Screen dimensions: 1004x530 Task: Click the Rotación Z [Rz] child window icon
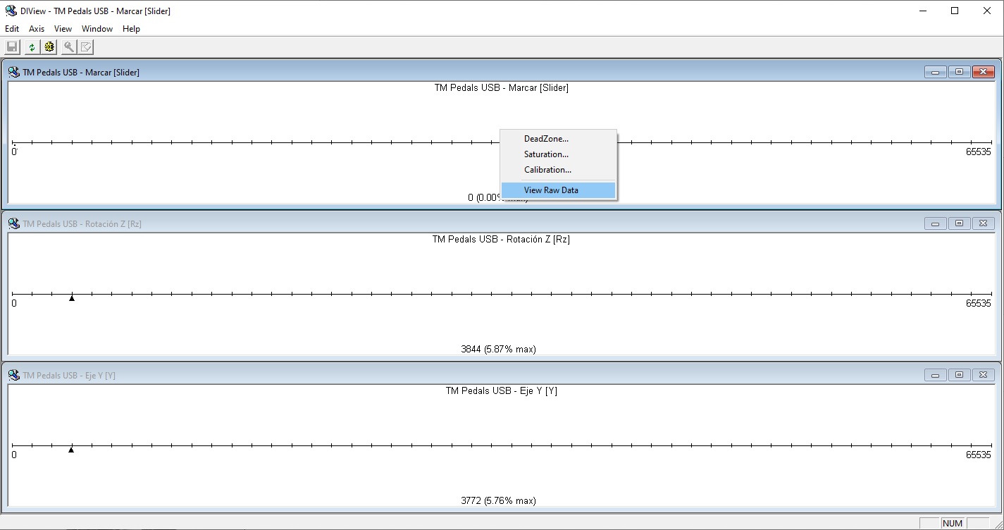pyautogui.click(x=14, y=223)
